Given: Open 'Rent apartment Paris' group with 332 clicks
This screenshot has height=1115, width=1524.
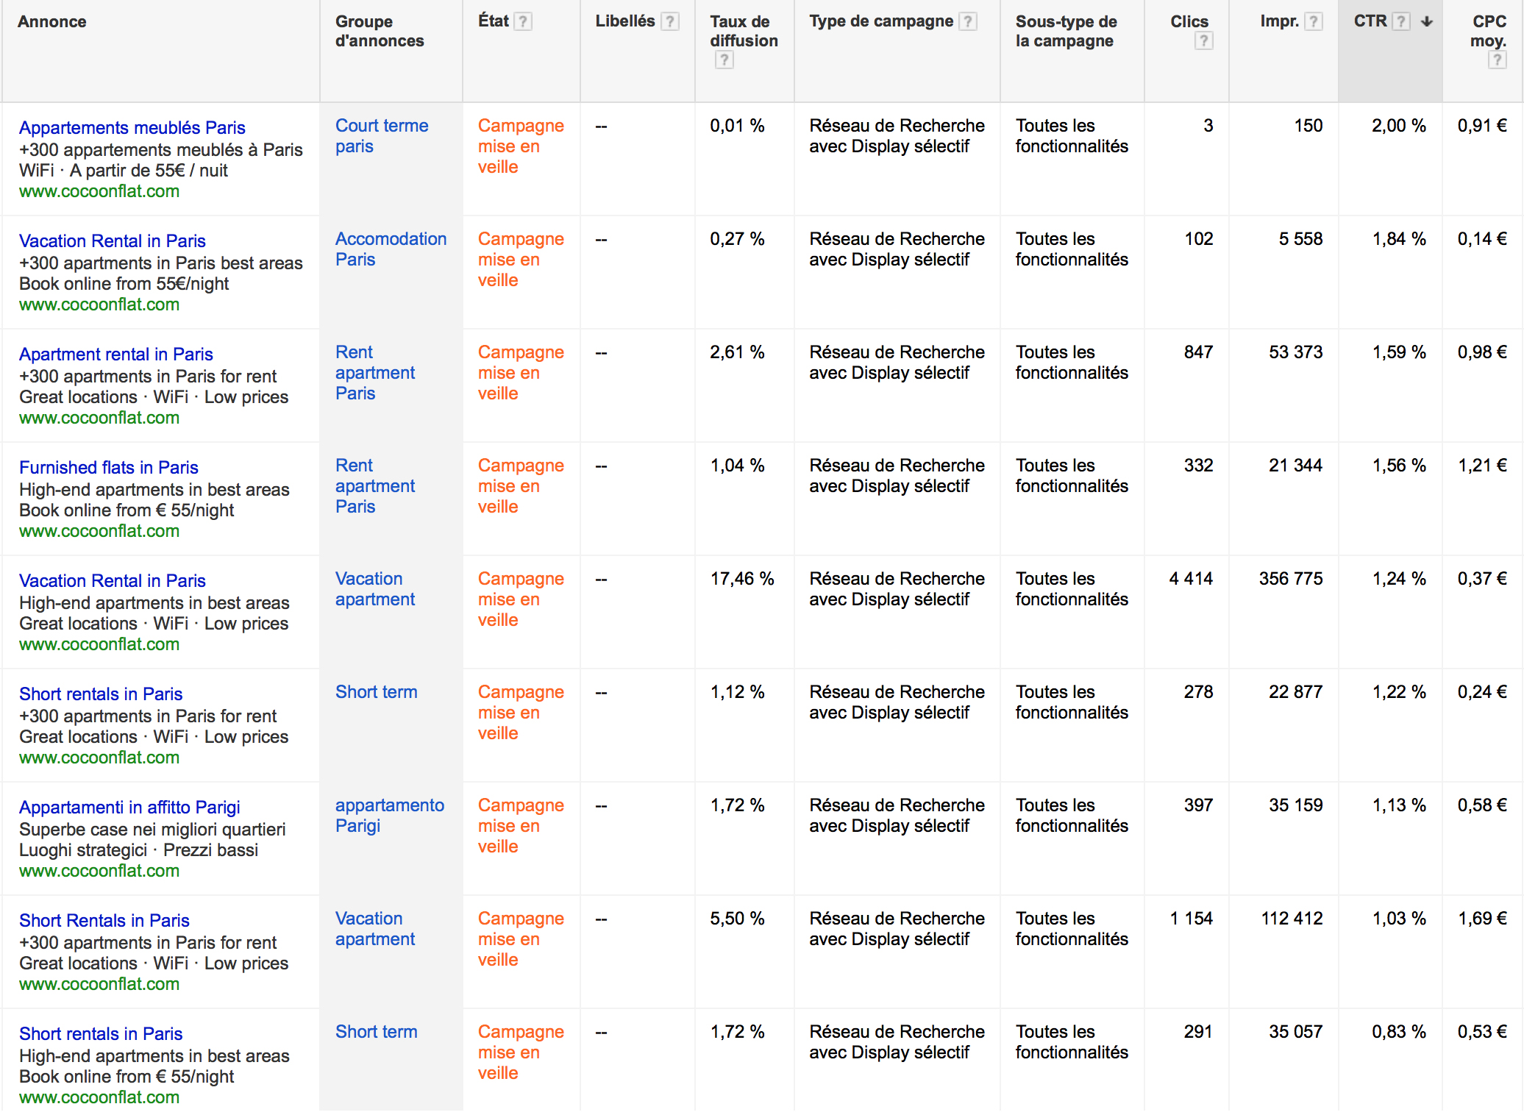Looking at the screenshot, I should (375, 486).
